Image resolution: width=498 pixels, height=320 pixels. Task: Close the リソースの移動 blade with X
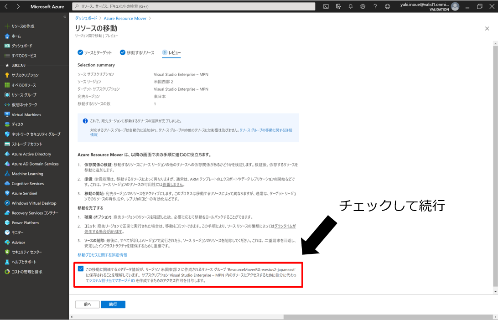[x=487, y=29]
